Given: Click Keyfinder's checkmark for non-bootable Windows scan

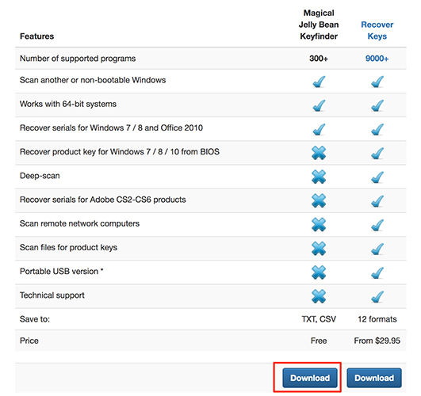Looking at the screenshot, I should point(319,82).
